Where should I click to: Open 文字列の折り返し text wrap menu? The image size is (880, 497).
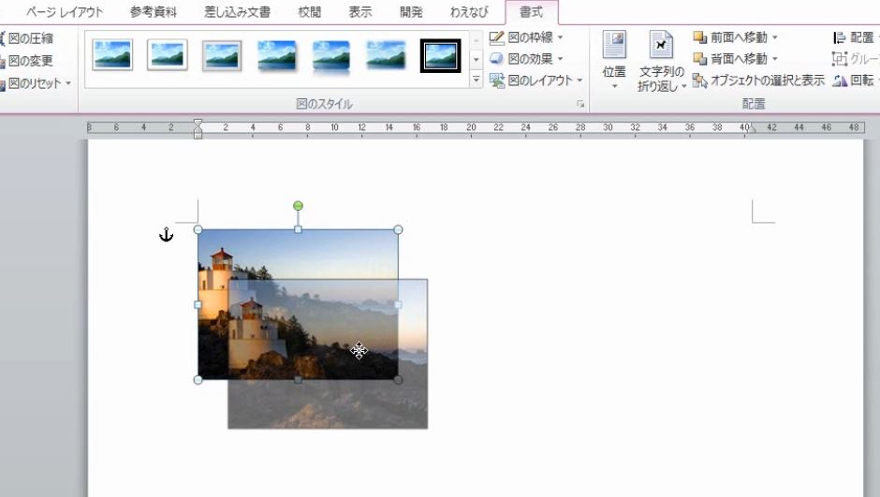click(x=661, y=61)
